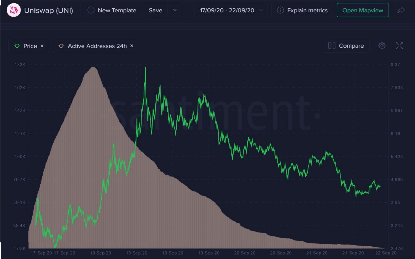Click the 17.8K left axis label
The image size is (415, 259).
pos(20,249)
